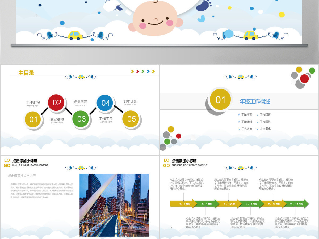Click the 年终工作概述 heading
The image size is (319, 239).
point(255,101)
